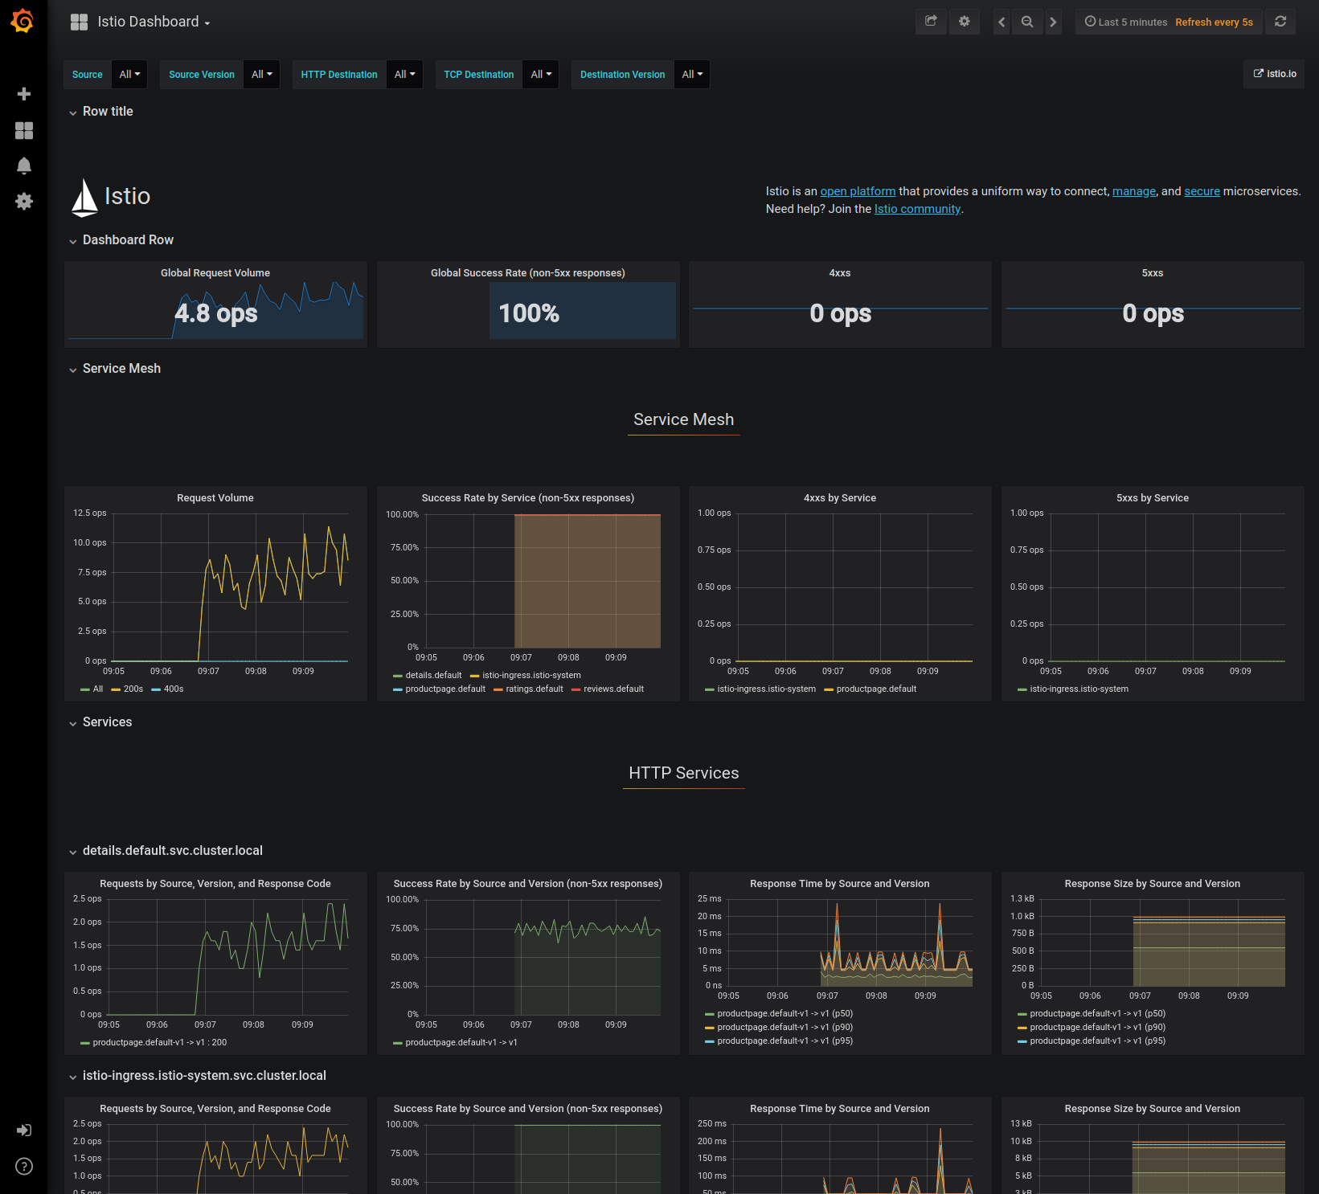Screen dimensions: 1319x1194
Task: Open the Last 5 minutes time picker
Action: tap(1125, 22)
